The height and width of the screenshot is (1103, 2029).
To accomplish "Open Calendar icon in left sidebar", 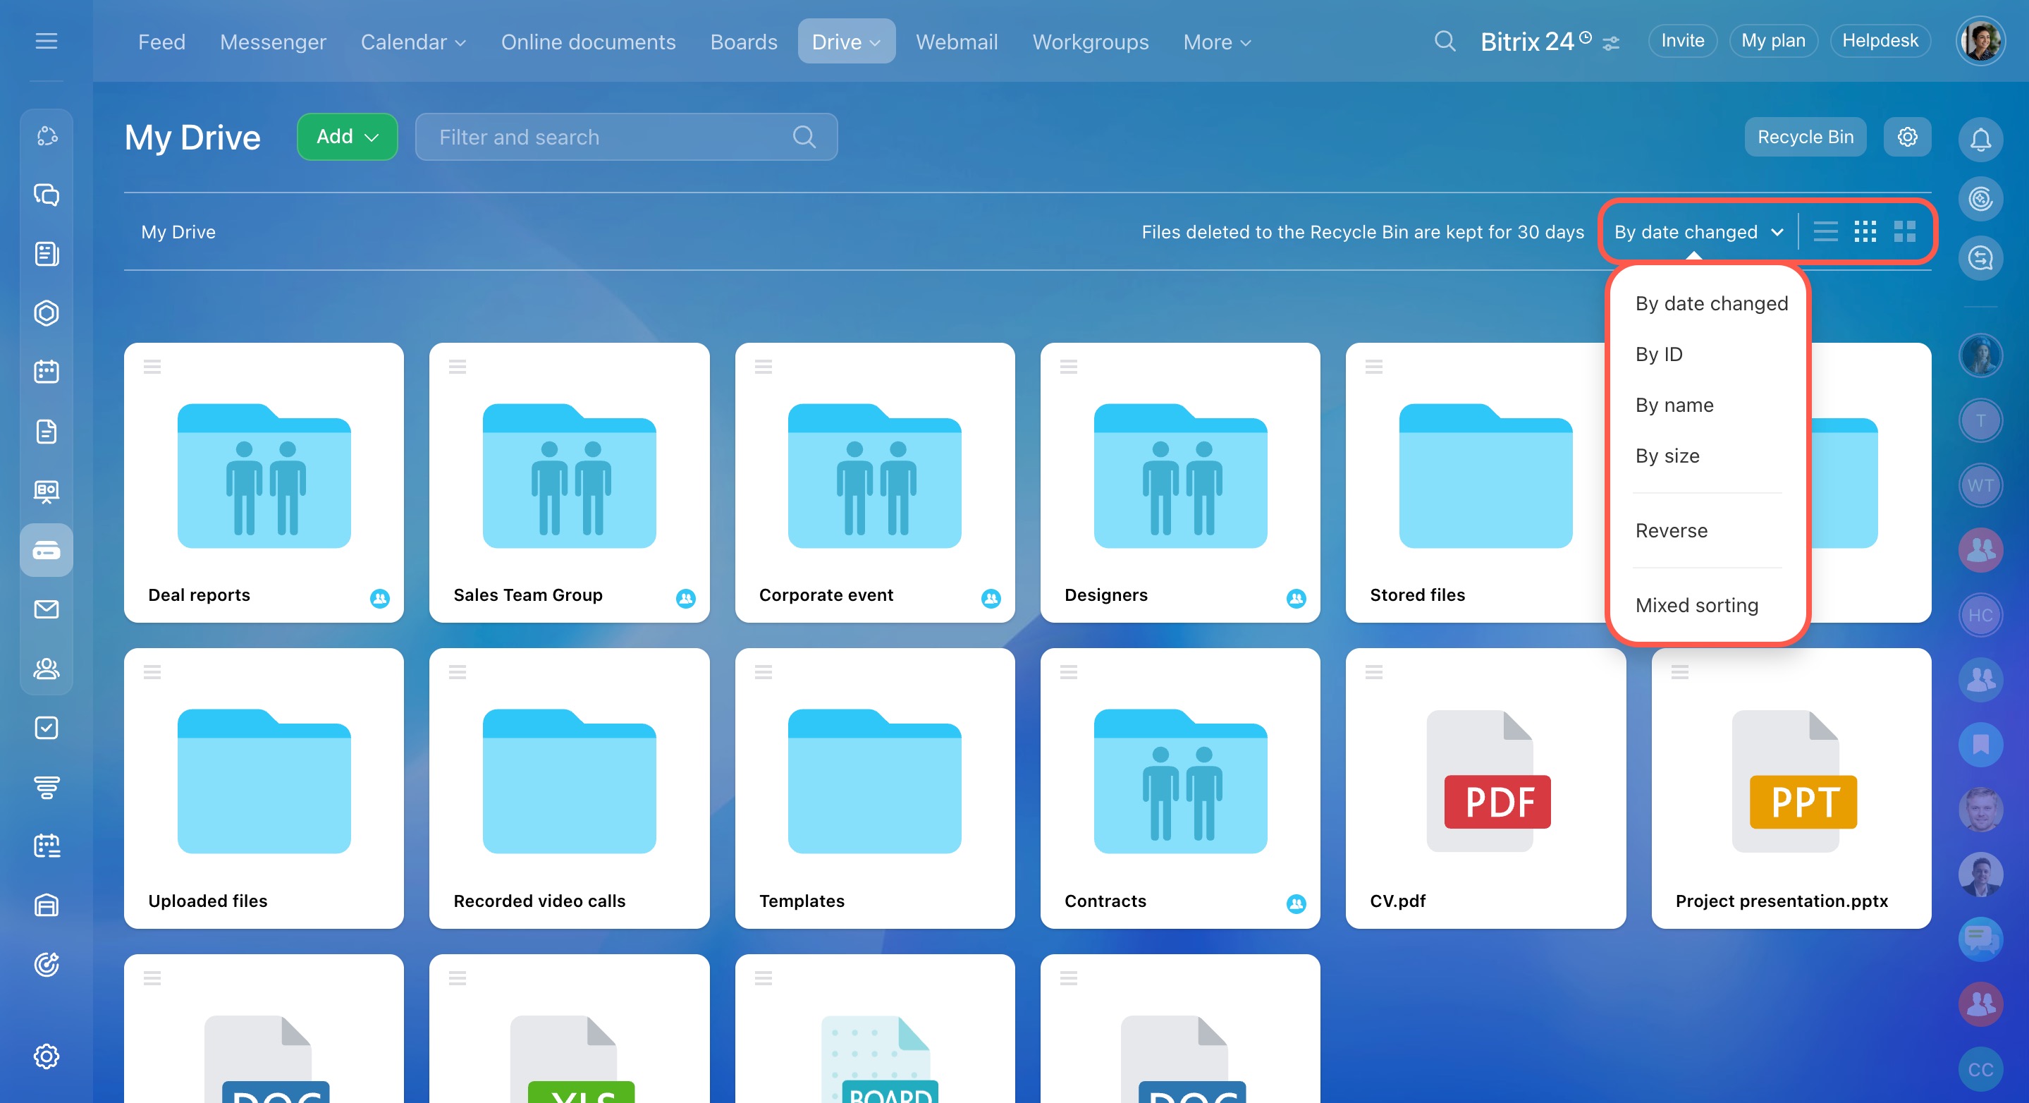I will [47, 372].
